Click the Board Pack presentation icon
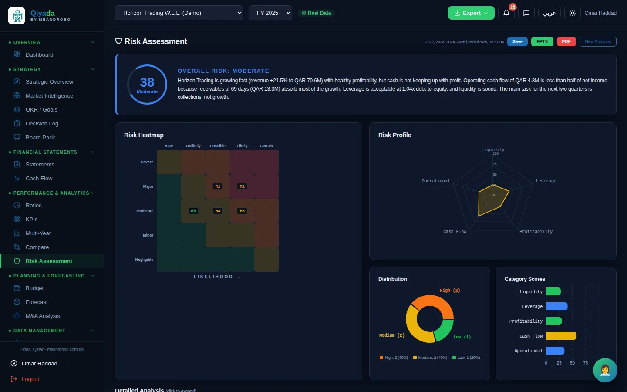Image resolution: width=627 pixels, height=392 pixels. [x=17, y=137]
